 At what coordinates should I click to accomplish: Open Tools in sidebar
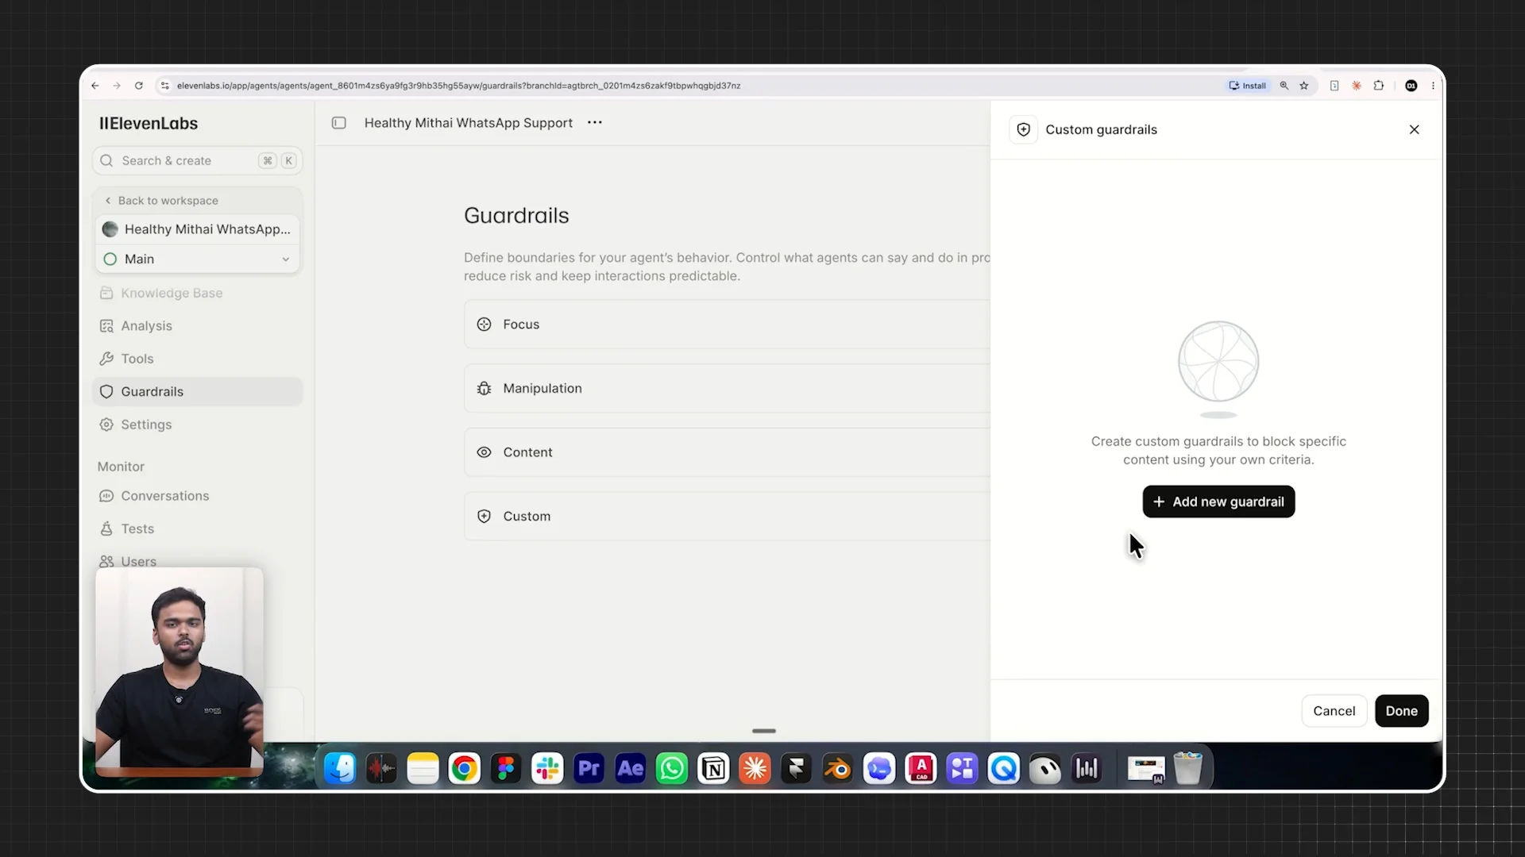click(x=197, y=359)
